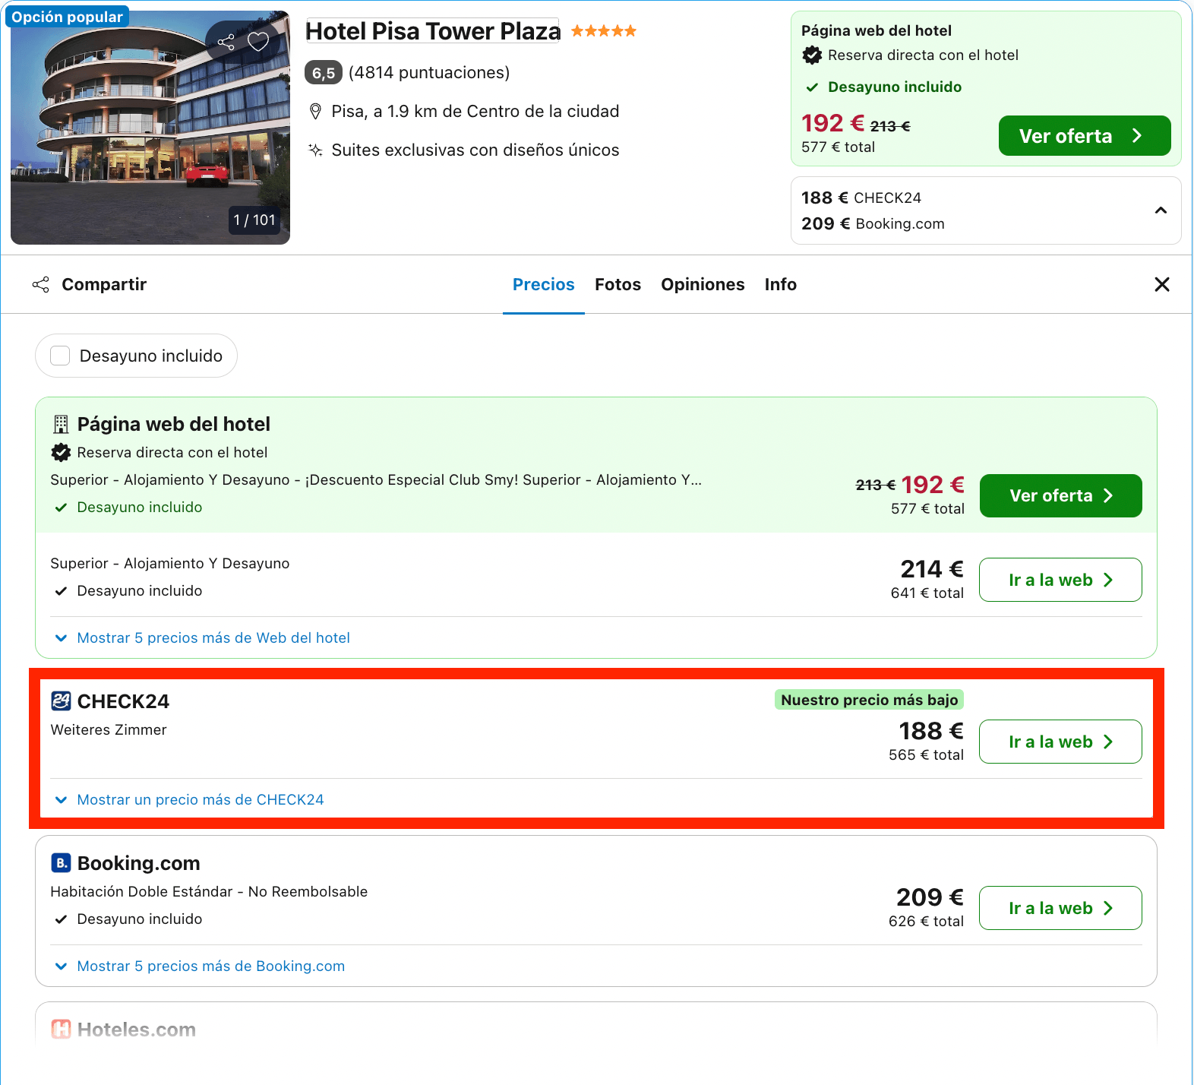Click the Hoteles.com provider heading

click(x=137, y=1030)
